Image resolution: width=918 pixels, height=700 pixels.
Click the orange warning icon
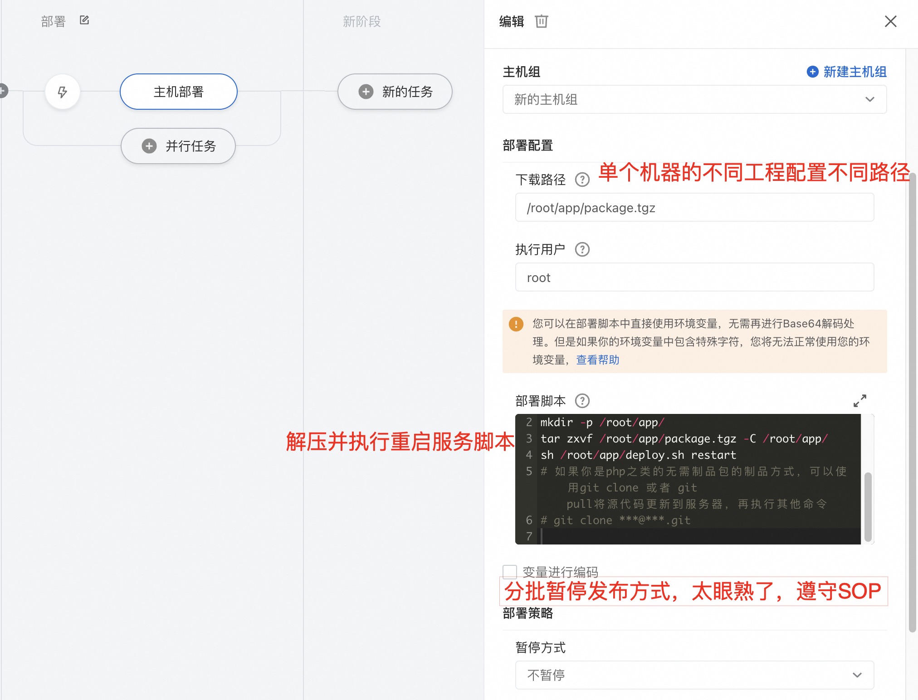point(516,324)
